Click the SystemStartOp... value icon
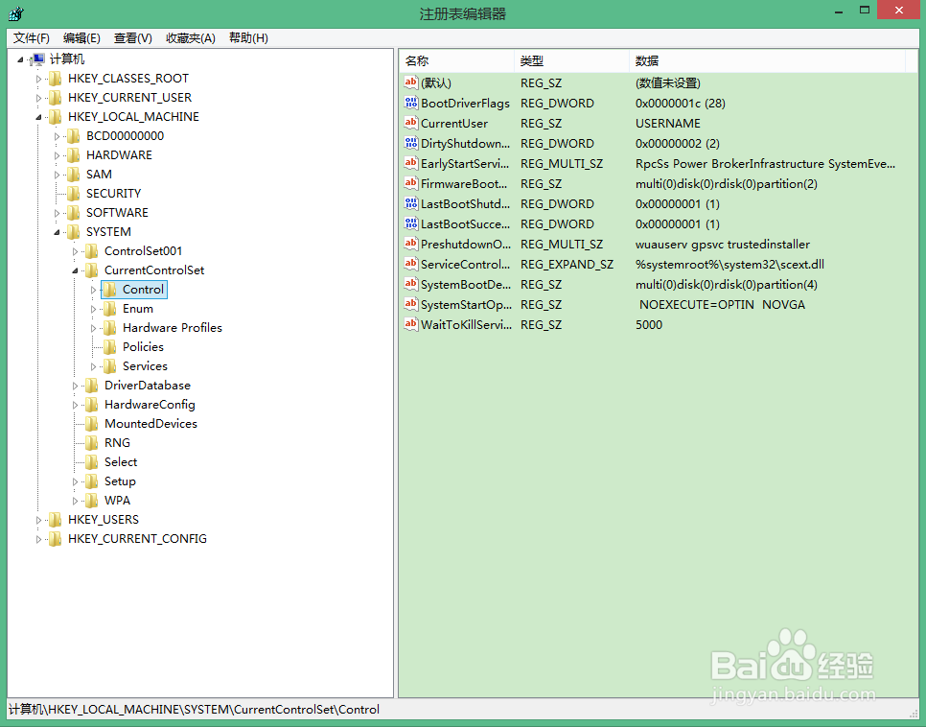 (x=411, y=303)
